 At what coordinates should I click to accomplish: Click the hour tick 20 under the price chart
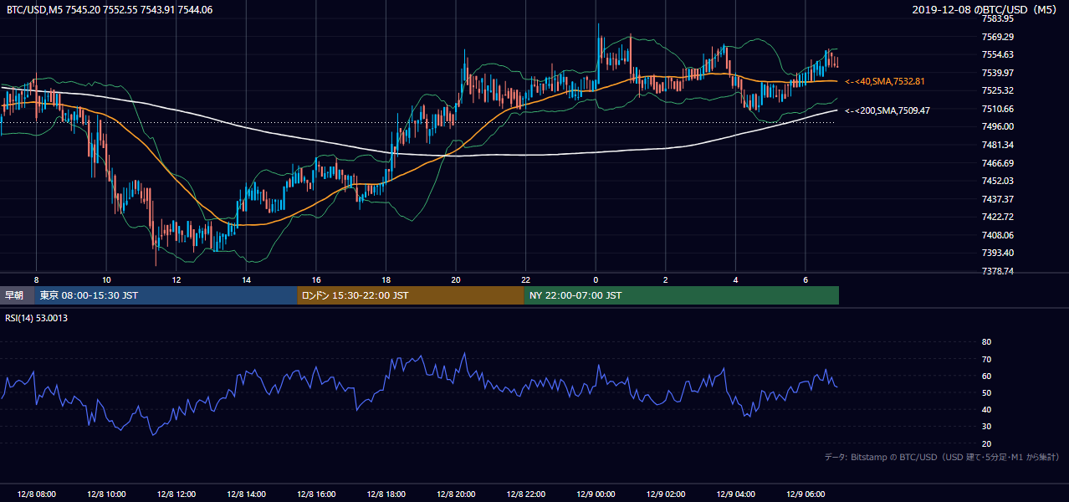pyautogui.click(x=456, y=279)
